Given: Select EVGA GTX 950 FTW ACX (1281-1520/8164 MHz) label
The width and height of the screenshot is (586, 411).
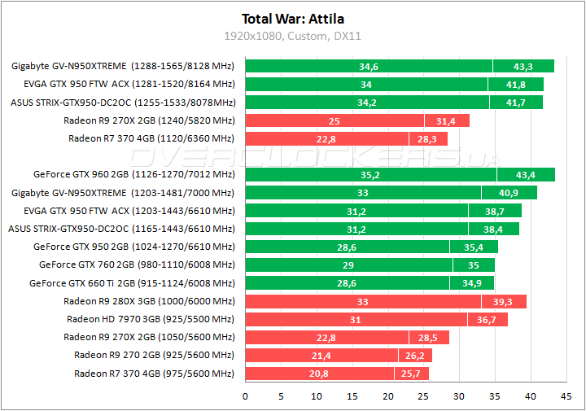Looking at the screenshot, I should [x=124, y=84].
